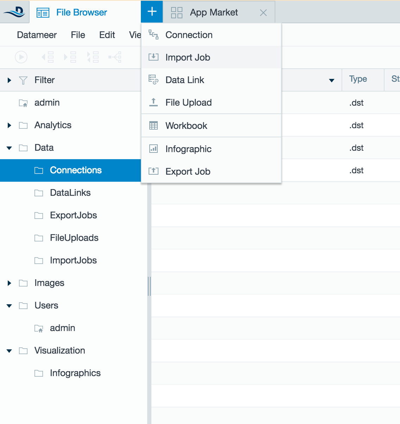The height and width of the screenshot is (424, 400).
Task: Click the collapse-left tree toolbar icon
Action: click(x=48, y=57)
